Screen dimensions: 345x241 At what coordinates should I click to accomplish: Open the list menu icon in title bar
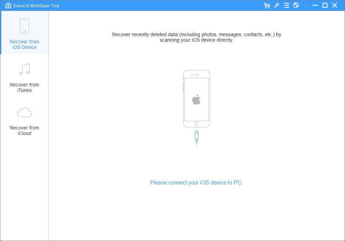286,6
